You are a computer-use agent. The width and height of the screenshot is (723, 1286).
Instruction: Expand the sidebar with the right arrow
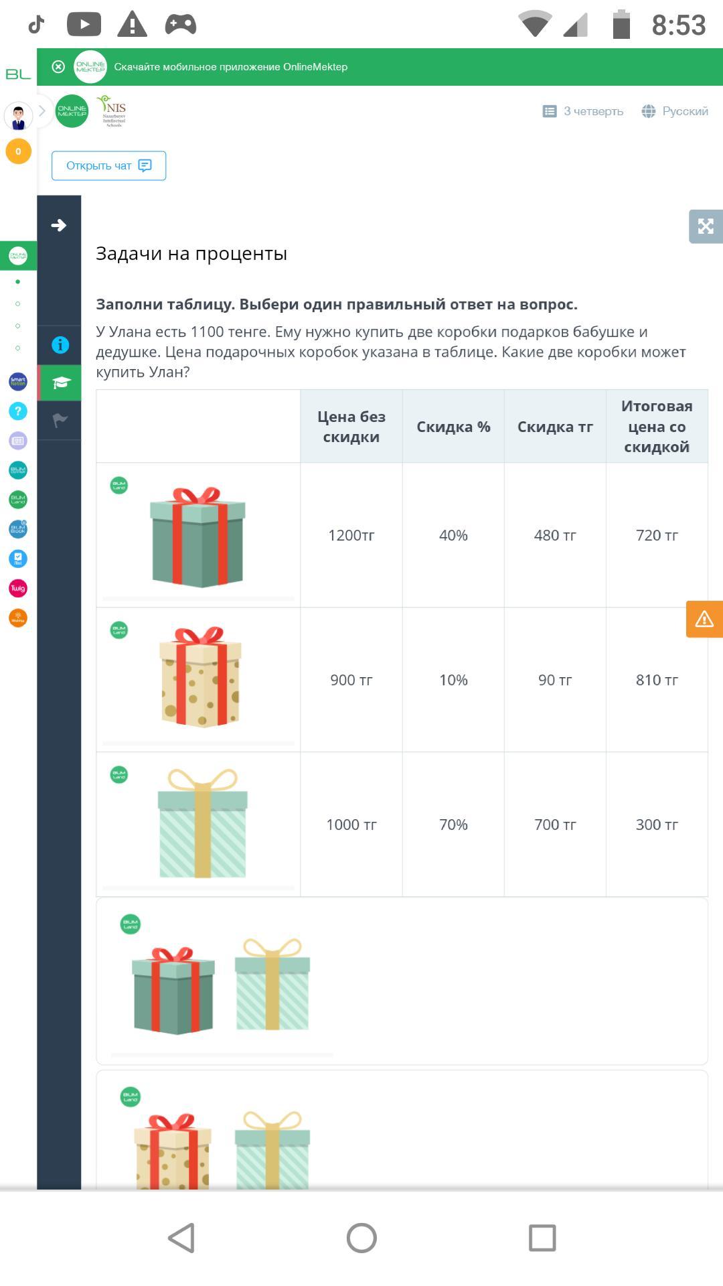click(x=59, y=225)
